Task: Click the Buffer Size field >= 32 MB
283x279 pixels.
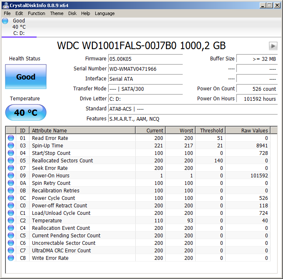Action: (257, 59)
